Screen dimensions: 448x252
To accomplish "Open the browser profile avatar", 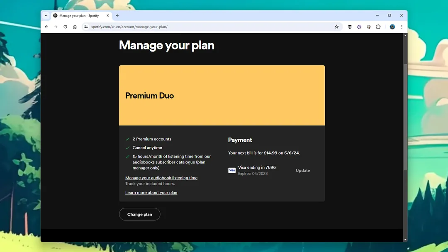I will [x=392, y=27].
